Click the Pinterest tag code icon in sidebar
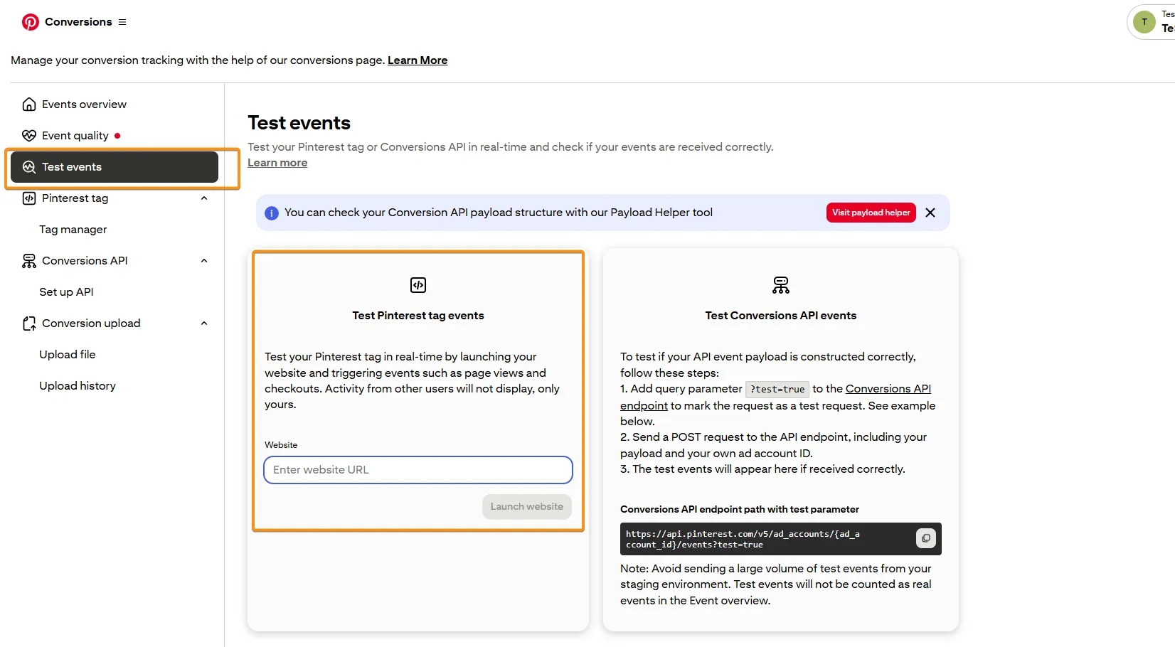 [x=29, y=198]
